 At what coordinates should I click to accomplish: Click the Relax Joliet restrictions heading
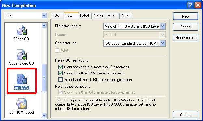click(x=72, y=87)
